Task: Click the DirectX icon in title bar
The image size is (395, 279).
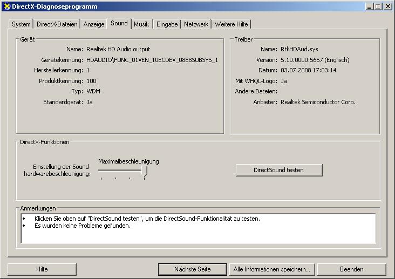Action: 7,6
